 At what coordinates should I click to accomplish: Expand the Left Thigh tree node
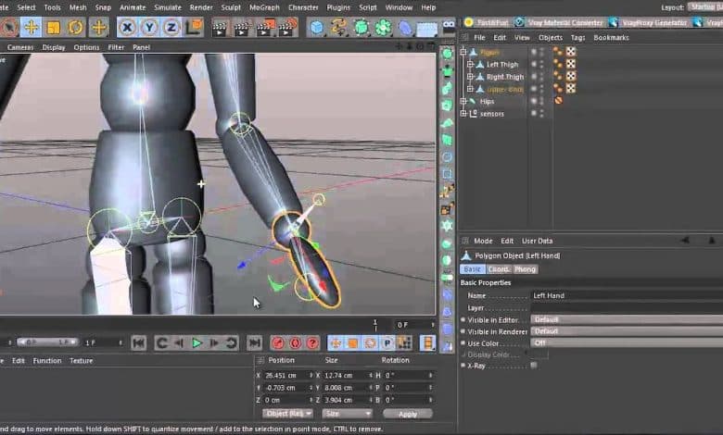(x=470, y=65)
